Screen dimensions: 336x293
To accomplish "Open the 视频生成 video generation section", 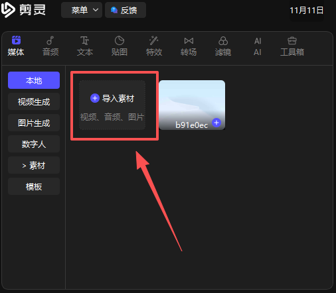I will tap(34, 101).
